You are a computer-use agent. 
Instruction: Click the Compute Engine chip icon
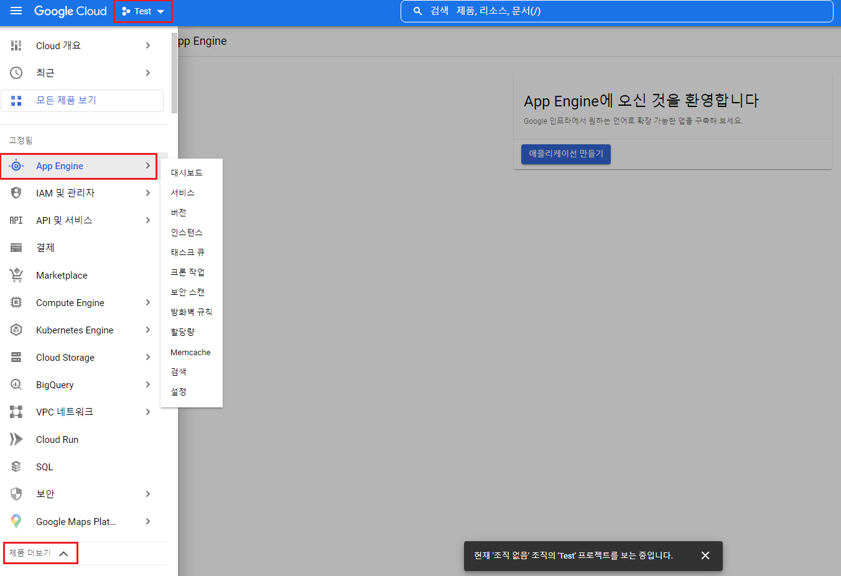click(16, 302)
